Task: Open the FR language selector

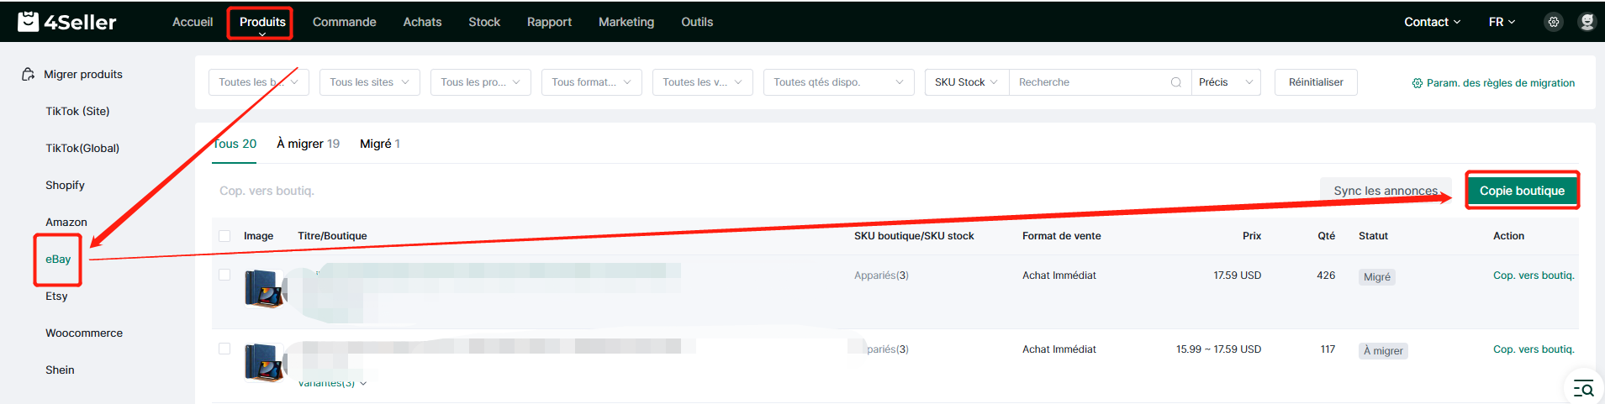Action: (x=1502, y=22)
